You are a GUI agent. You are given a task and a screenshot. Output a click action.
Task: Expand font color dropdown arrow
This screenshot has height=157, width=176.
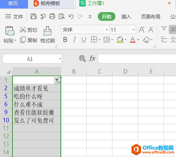click(138, 40)
